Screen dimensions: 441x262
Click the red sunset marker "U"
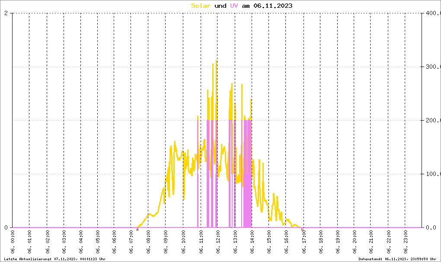[x=302, y=230]
